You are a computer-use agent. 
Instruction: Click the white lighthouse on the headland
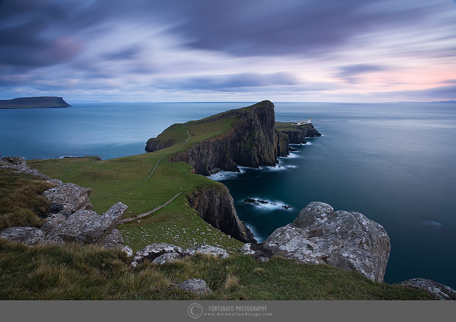pos(304,121)
